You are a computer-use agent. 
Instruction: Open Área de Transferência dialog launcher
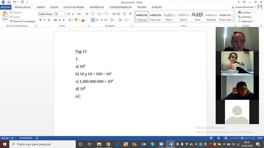point(36,26)
